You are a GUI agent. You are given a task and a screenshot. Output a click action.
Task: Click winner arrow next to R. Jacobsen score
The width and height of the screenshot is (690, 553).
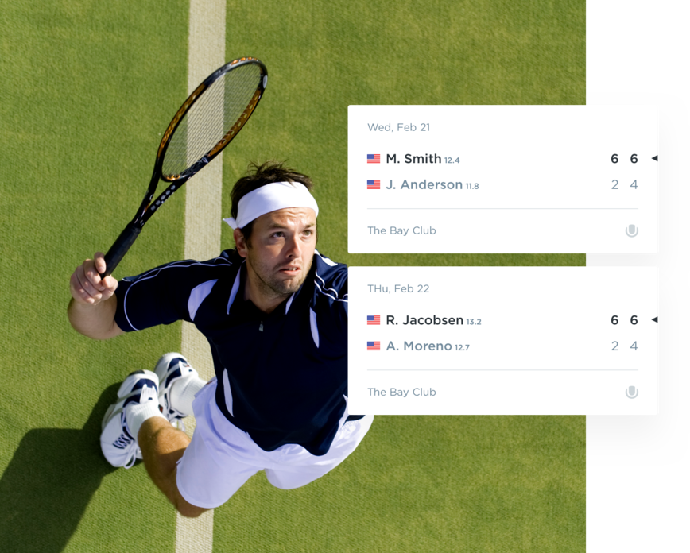(x=655, y=319)
